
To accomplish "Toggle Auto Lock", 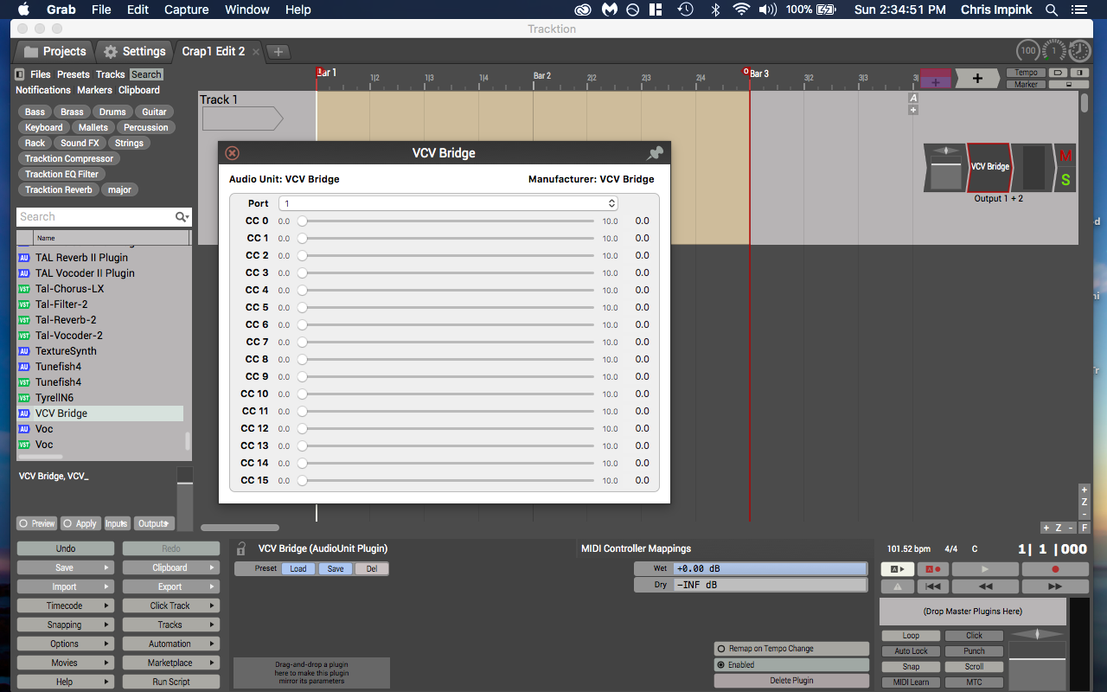I will 911,650.
